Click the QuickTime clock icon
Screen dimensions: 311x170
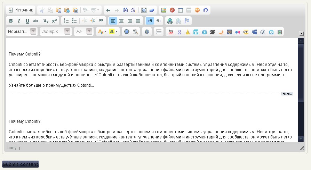coord(271,32)
